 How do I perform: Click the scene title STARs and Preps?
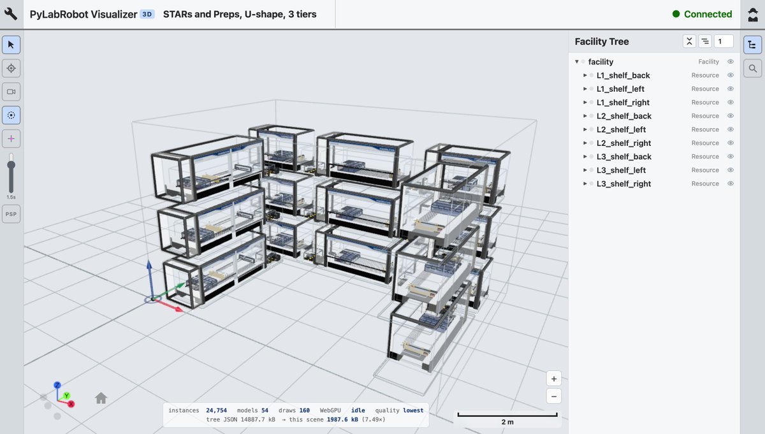click(x=240, y=14)
